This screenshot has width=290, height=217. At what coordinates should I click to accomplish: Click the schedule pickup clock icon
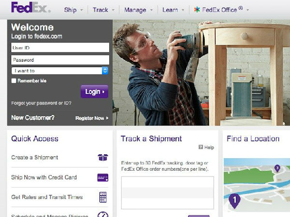click(102, 215)
